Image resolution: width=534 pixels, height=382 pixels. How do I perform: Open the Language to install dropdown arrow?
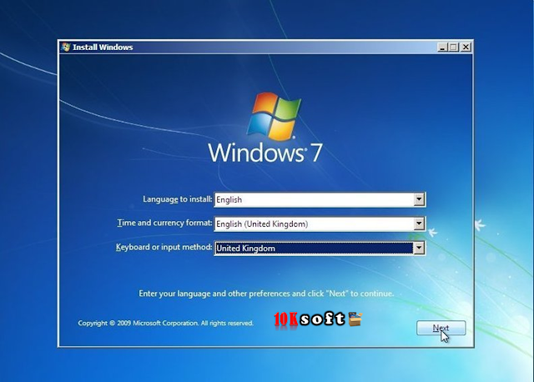click(x=419, y=199)
